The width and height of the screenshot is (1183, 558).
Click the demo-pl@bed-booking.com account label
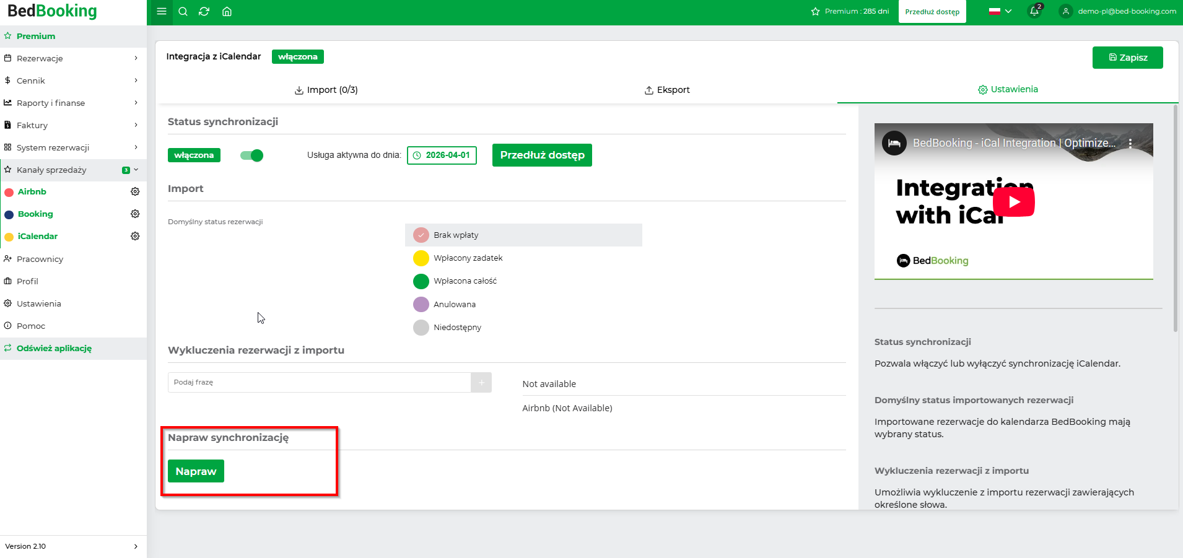[x=1127, y=11]
